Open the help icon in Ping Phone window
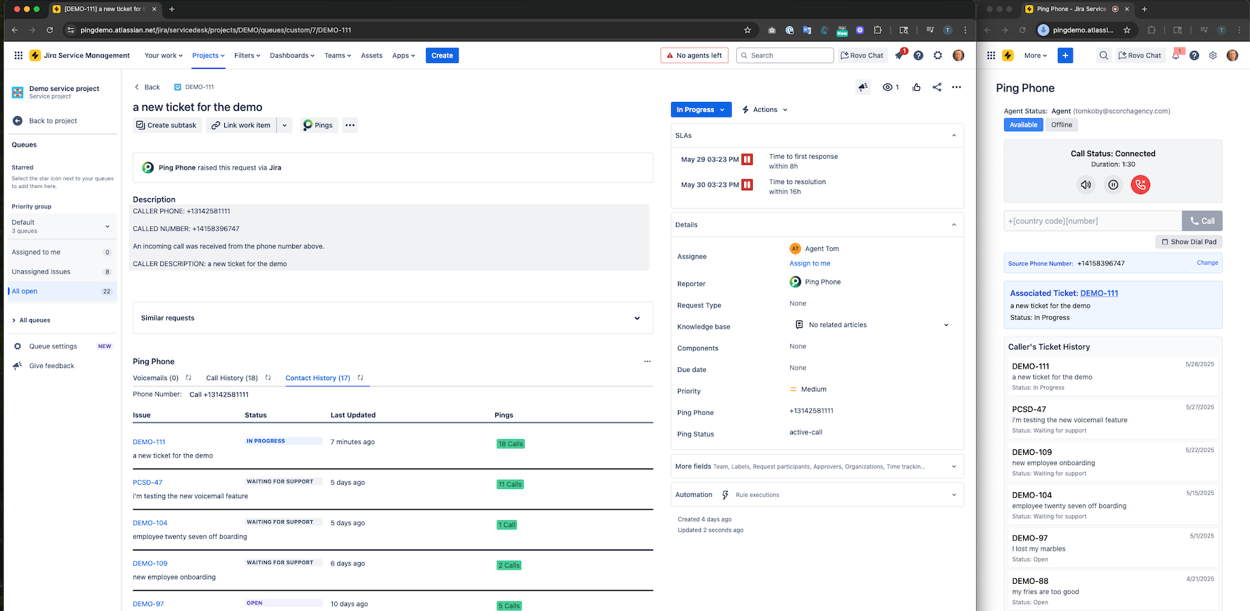This screenshot has width=1250, height=611. tap(1194, 56)
